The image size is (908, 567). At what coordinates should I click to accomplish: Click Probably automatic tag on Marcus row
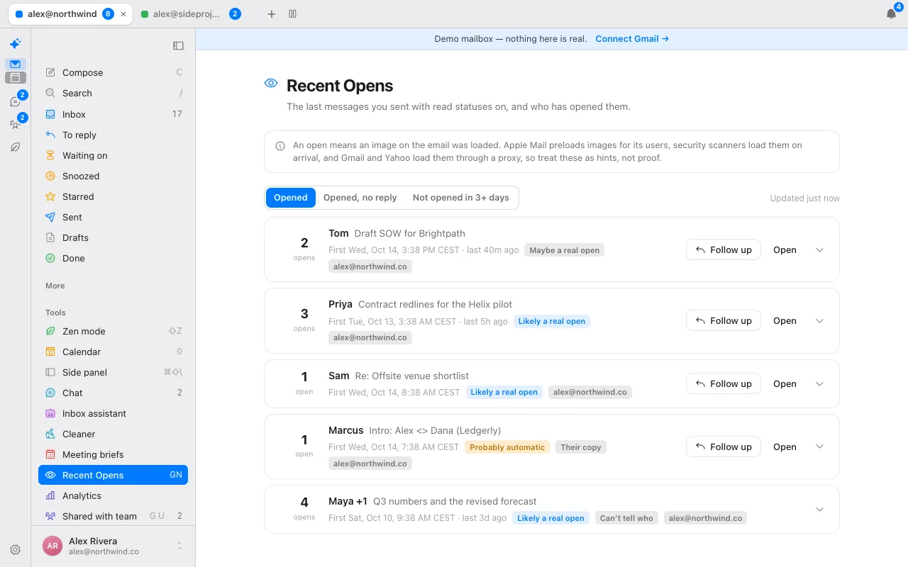(507, 447)
